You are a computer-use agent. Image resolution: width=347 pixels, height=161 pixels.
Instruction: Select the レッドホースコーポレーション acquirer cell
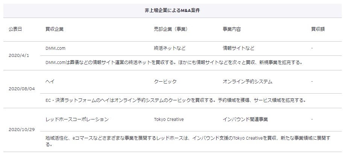click(77, 119)
